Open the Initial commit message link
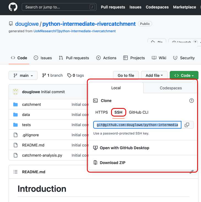The height and width of the screenshot is (202, 201). [53, 92]
